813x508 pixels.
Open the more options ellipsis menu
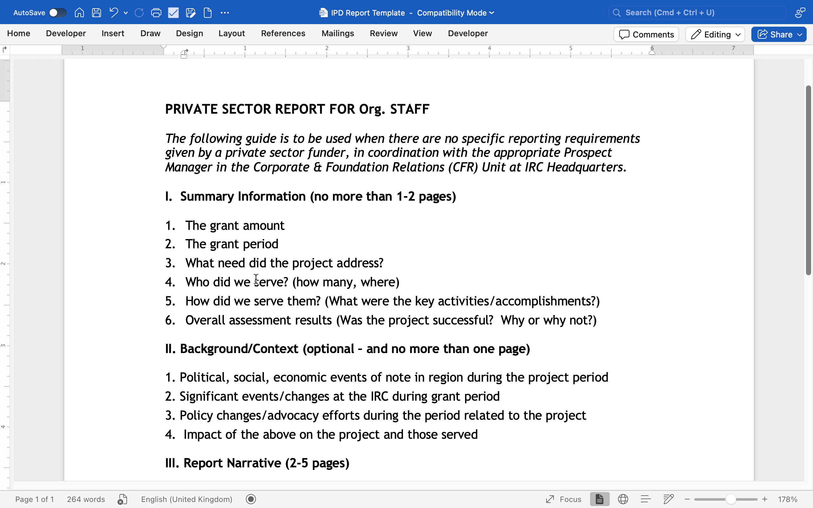(x=225, y=13)
